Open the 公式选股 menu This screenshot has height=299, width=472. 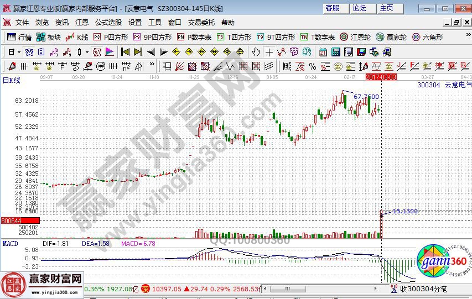tap(108, 23)
